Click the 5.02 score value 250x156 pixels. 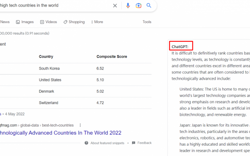pyautogui.click(x=100, y=91)
